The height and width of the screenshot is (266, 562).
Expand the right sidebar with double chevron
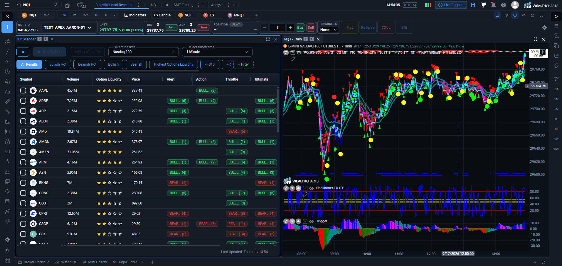click(556, 16)
